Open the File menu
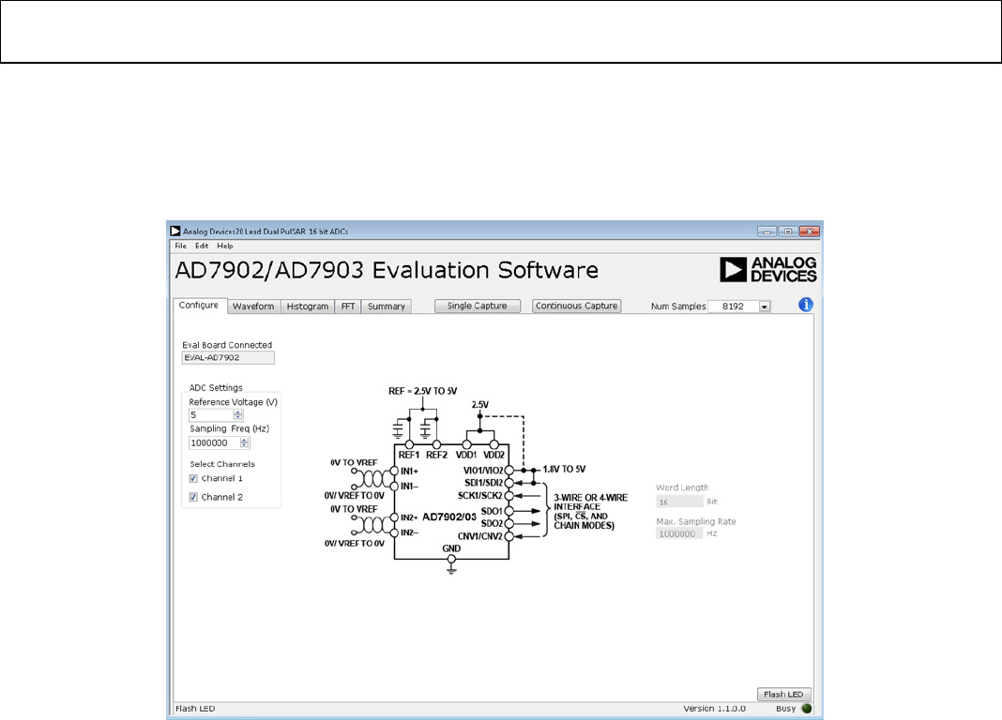The width and height of the screenshot is (1002, 720). tap(180, 246)
